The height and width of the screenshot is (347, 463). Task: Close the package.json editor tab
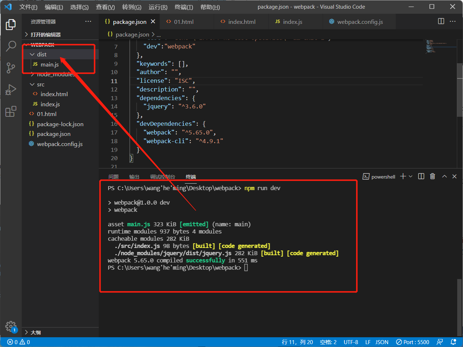click(153, 22)
